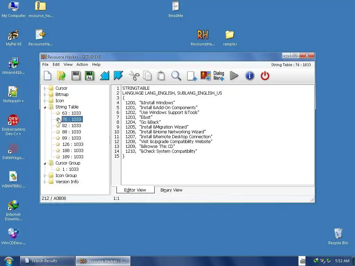Select the Internet Download Manager desktop icon
355x266 pixels.
pyautogui.click(x=14, y=211)
